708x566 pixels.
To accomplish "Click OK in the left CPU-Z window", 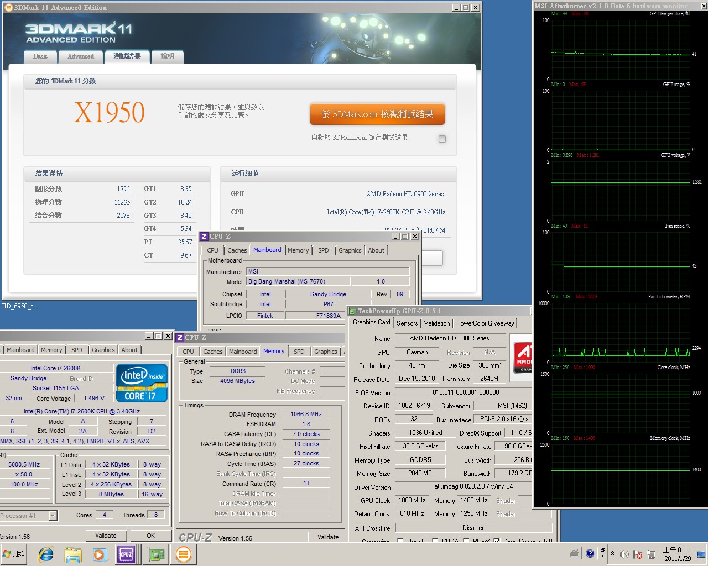I will pos(151,536).
